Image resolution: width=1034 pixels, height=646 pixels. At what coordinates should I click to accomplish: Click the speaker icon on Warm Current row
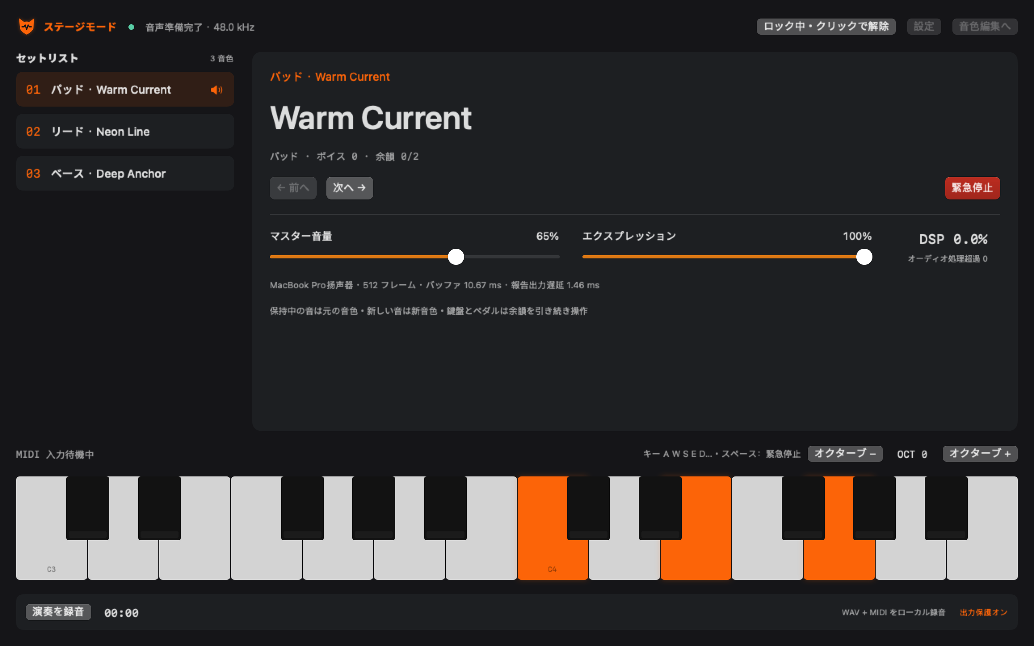[216, 90]
